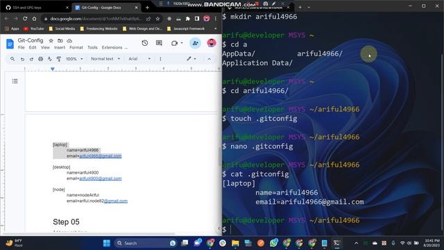Open the comments history icon
Viewport: 444px width, 250px height.
tap(159, 43)
